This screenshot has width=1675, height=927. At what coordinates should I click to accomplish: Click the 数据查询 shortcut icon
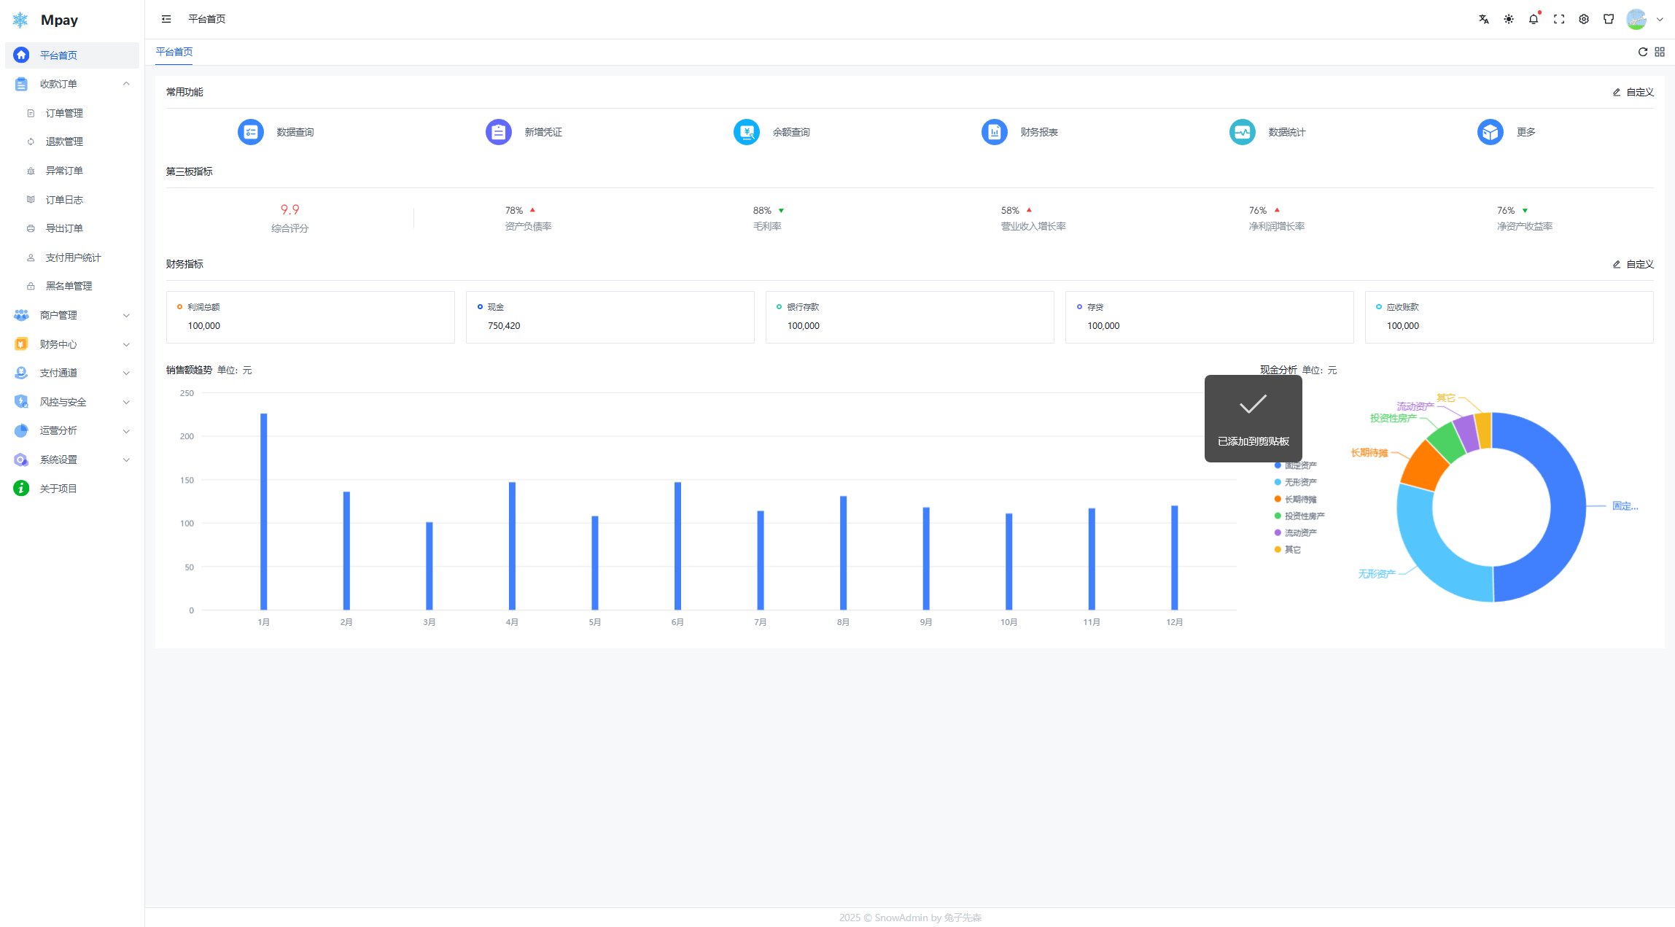[251, 132]
